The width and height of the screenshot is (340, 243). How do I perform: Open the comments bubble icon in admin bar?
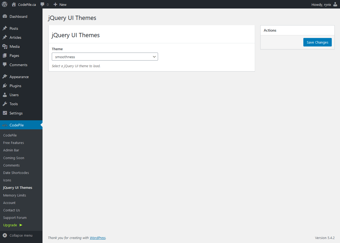[42, 5]
